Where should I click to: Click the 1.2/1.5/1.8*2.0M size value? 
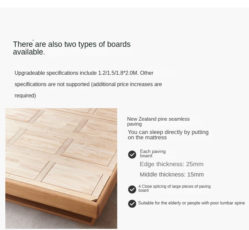point(119,73)
